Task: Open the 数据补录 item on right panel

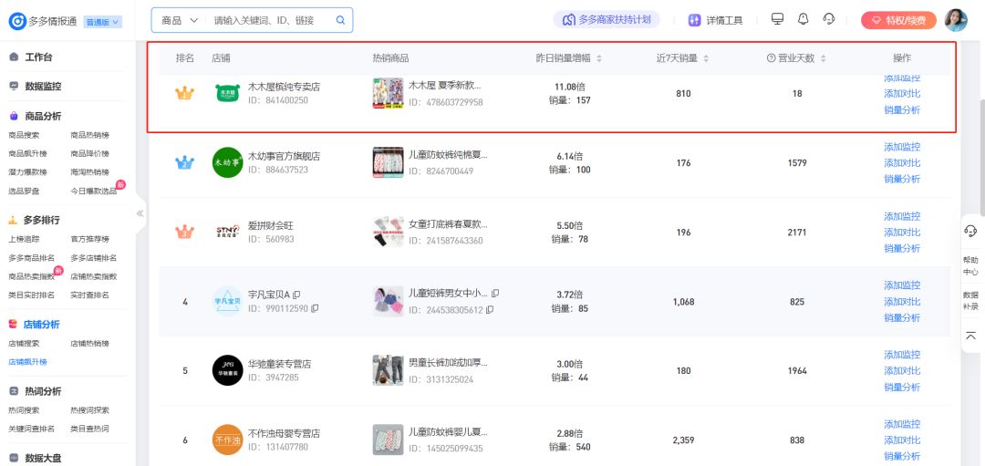Action: [970, 301]
